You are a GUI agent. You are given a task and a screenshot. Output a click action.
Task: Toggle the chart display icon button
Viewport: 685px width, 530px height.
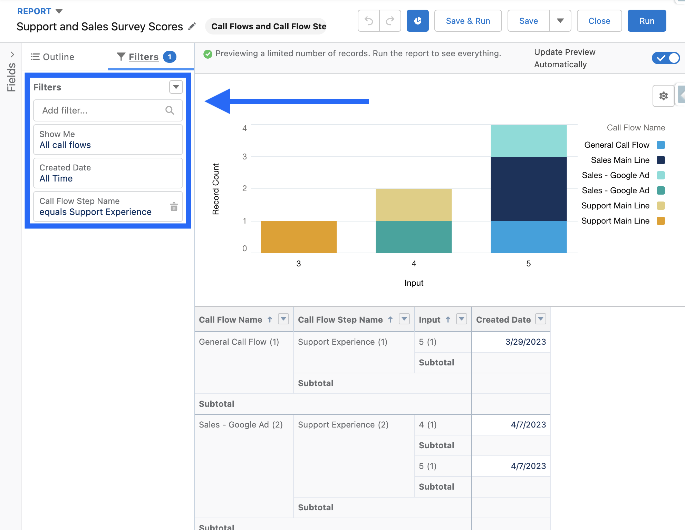click(417, 21)
